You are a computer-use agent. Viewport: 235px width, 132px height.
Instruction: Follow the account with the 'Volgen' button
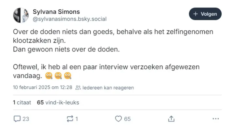pos(205,14)
